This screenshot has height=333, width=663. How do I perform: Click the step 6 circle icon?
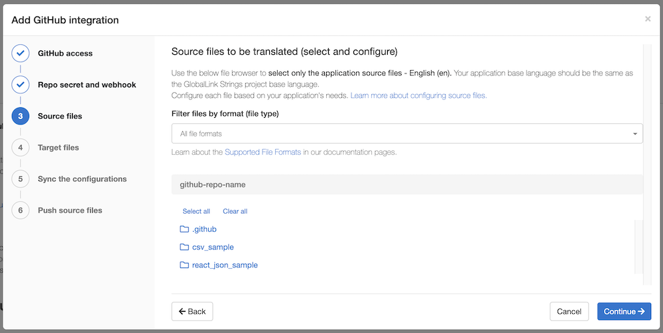coord(21,211)
